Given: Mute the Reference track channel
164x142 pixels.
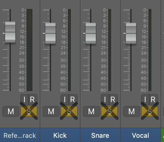Looking at the screenshot, I should pyautogui.click(x=11, y=111).
